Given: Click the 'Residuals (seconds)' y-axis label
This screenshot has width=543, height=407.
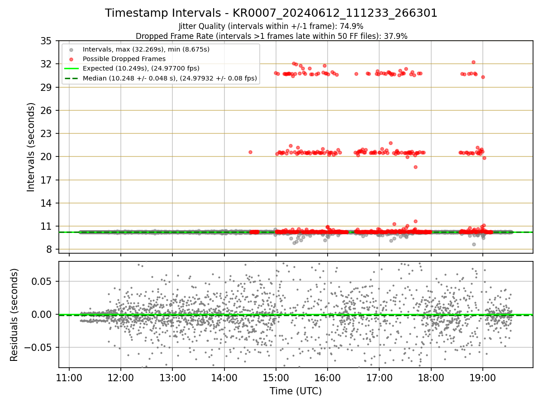Looking at the screenshot, I should pos(14,315).
